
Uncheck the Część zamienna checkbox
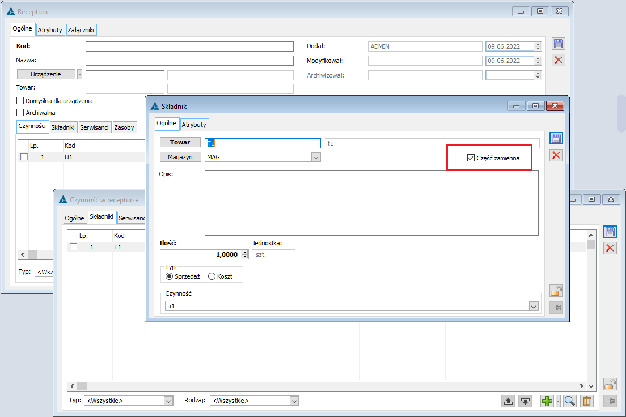coord(471,158)
